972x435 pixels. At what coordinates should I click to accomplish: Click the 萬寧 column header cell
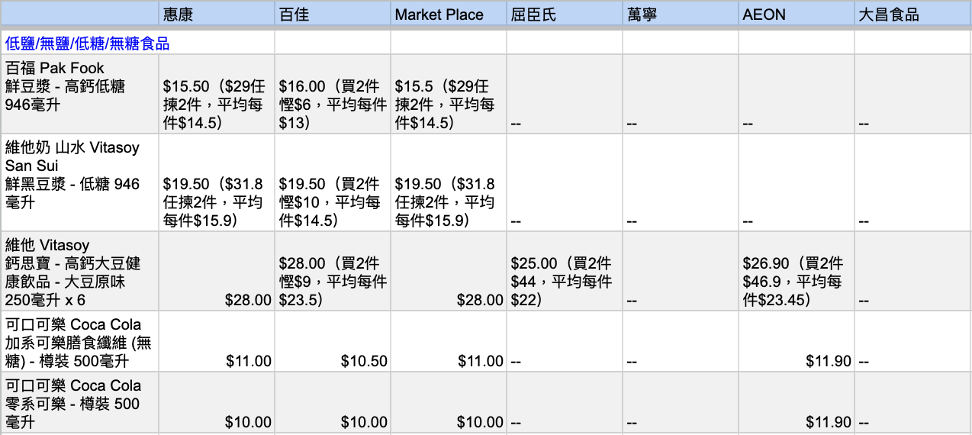tap(681, 14)
